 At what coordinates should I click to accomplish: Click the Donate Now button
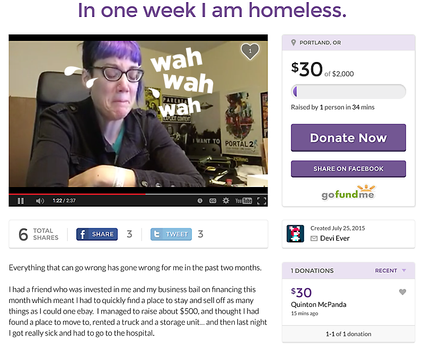348,138
